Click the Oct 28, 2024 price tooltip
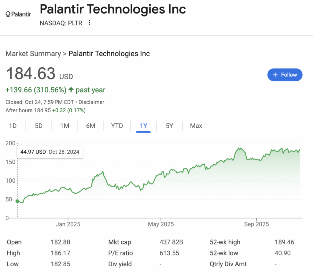Image resolution: width=313 pixels, height=276 pixels. (50, 152)
